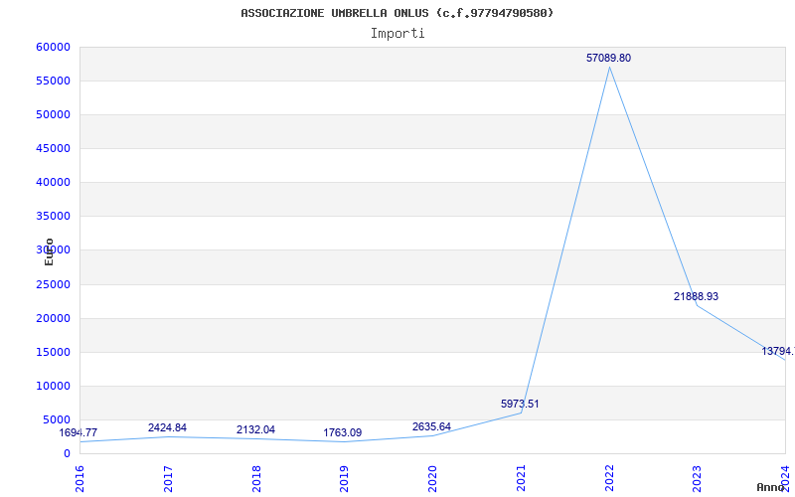Click the Anno x-axis title
Viewport: 795px width, 497px height.
pos(770,487)
